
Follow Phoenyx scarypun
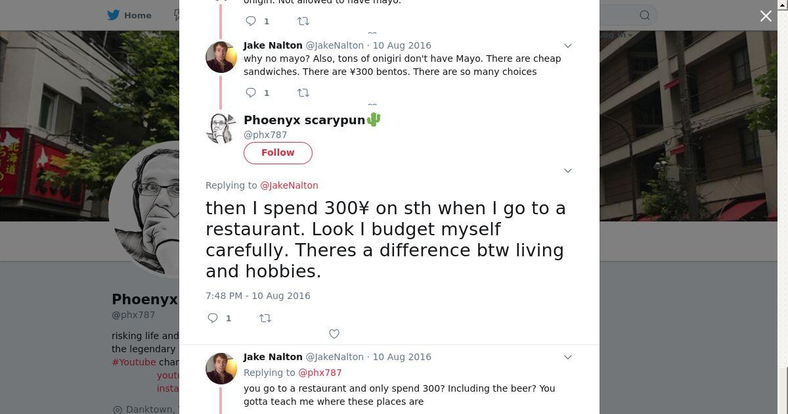(x=278, y=152)
